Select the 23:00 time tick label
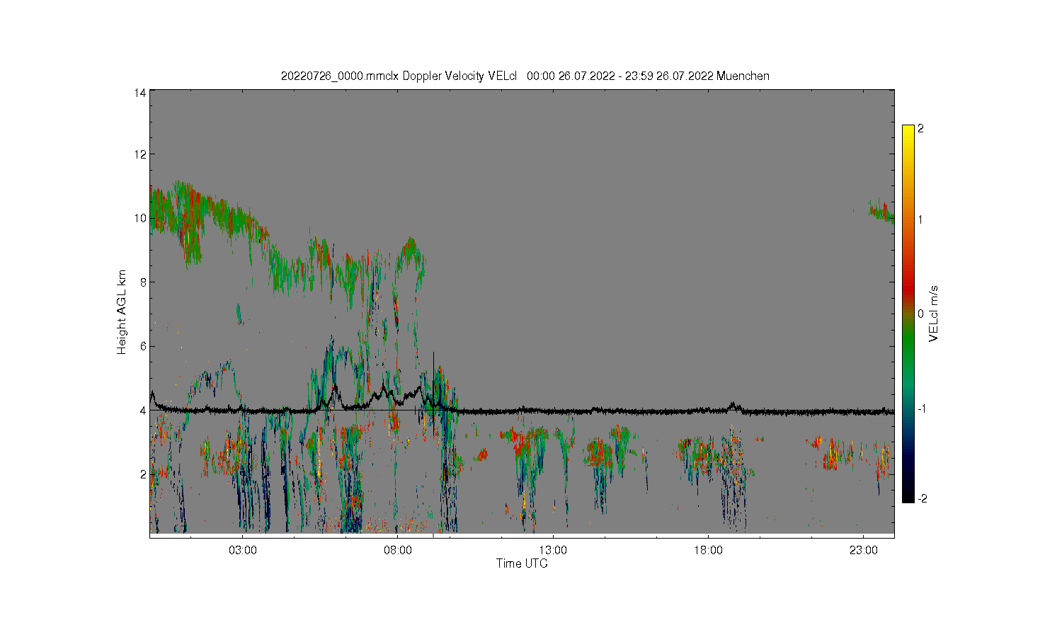 tap(863, 550)
